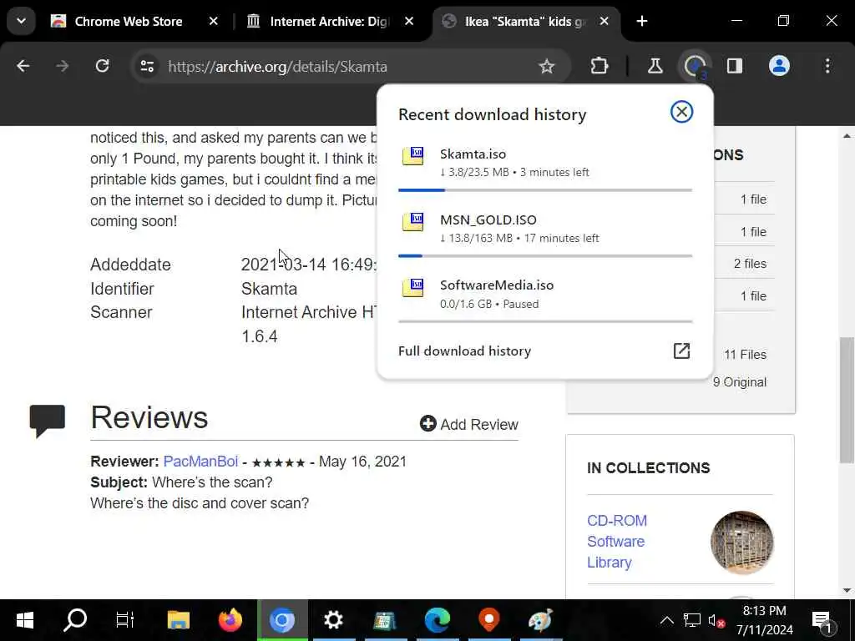Launch Firefox from the taskbar
The height and width of the screenshot is (641, 855).
pos(230,620)
